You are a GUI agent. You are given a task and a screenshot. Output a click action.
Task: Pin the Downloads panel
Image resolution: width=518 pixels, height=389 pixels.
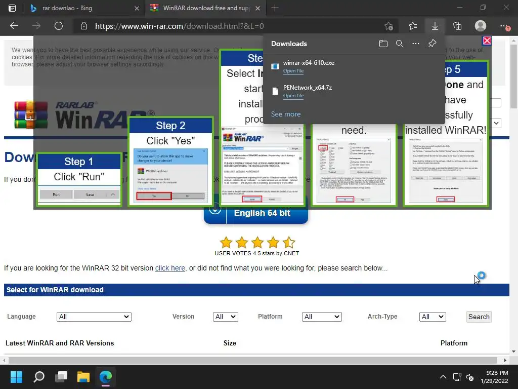click(432, 44)
